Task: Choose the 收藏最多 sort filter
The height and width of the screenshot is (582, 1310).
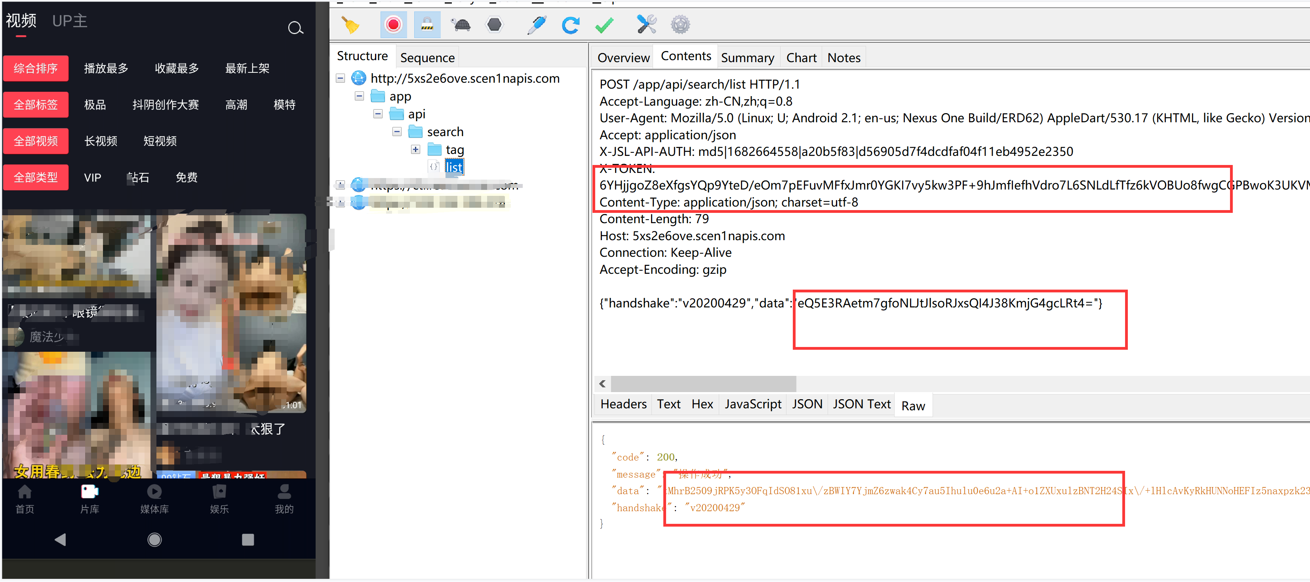Action: (177, 68)
